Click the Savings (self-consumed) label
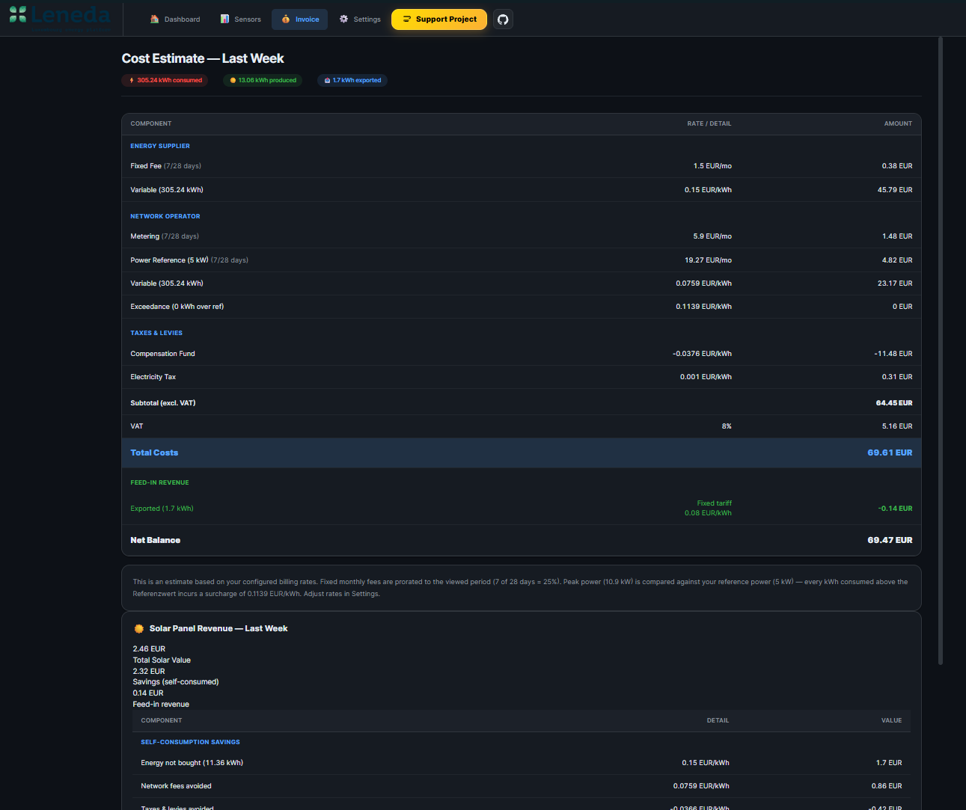 point(176,682)
